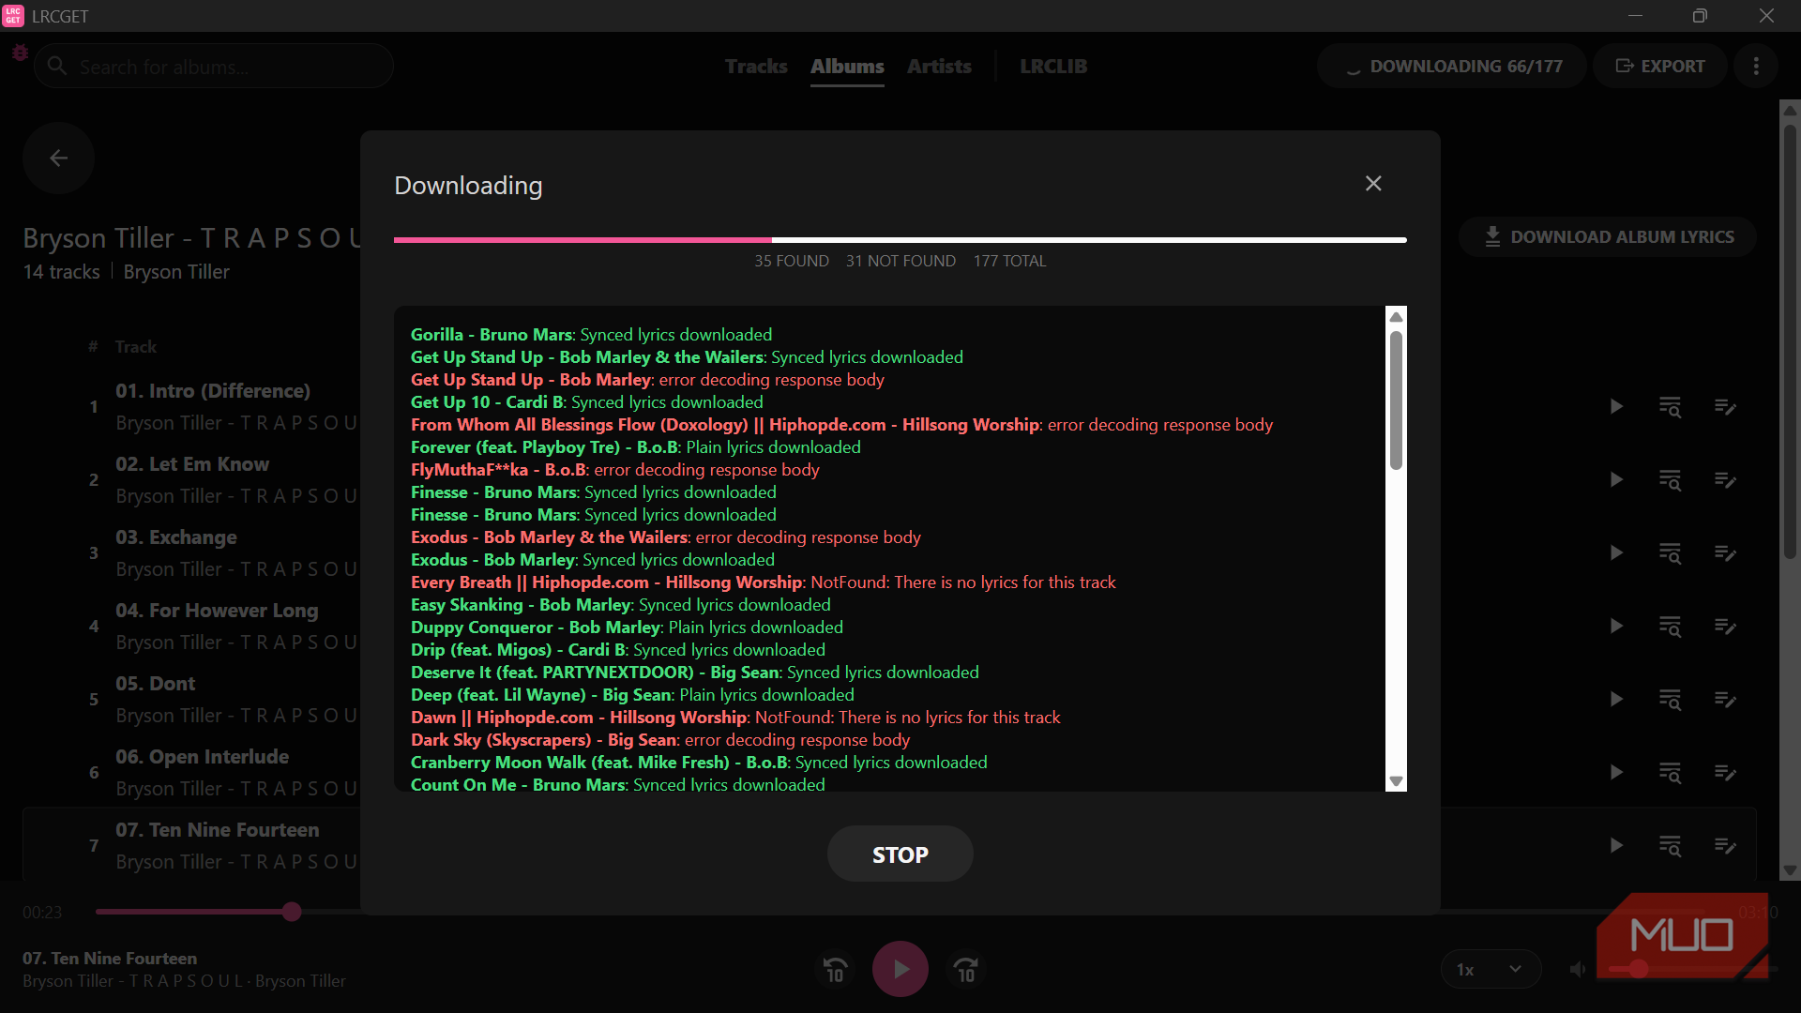Switch to the Tracks tab
Viewport: 1801px width, 1013px height.
coord(756,67)
